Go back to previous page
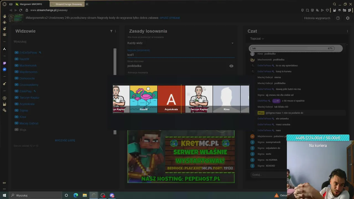The width and height of the screenshot is (354, 199). click(11, 10)
